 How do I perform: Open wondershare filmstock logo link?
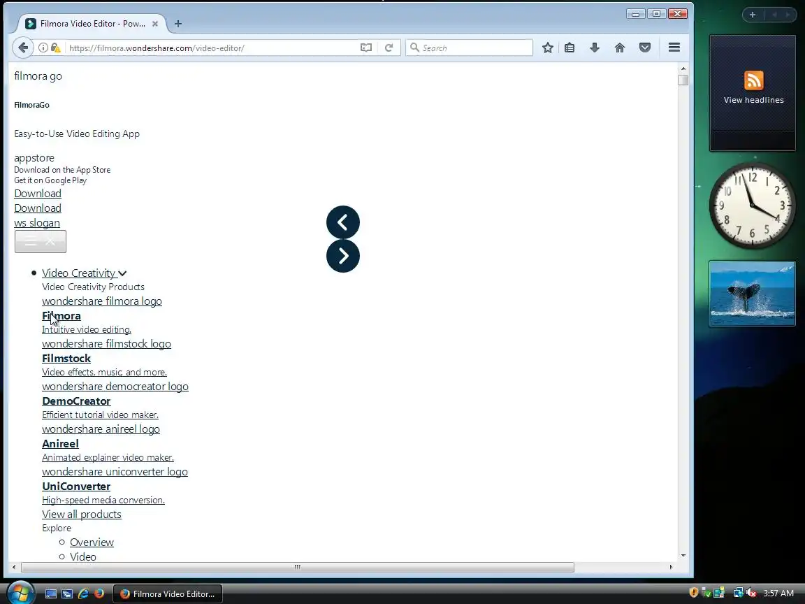click(106, 344)
